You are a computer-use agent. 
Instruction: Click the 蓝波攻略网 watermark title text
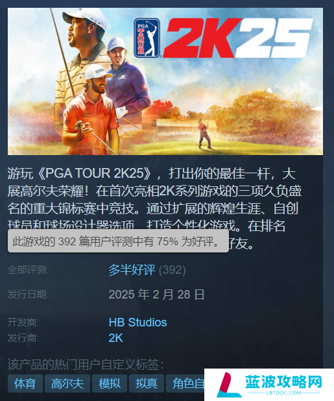(x=283, y=382)
